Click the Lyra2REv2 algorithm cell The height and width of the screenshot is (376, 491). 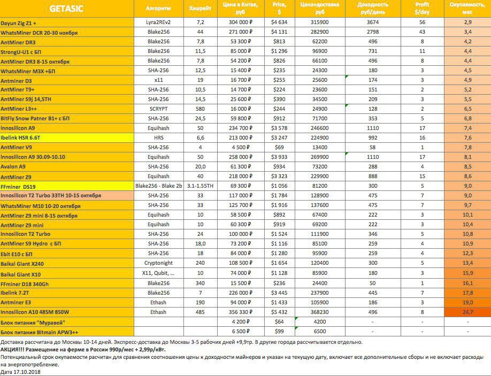click(158, 22)
